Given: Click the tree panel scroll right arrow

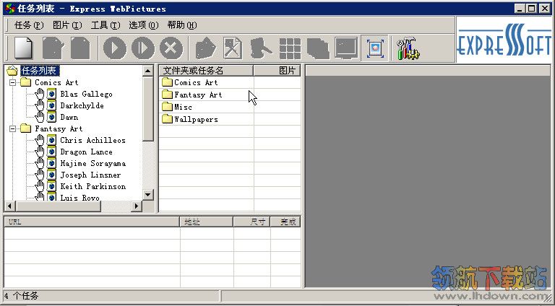Looking at the screenshot, I should (137, 206).
